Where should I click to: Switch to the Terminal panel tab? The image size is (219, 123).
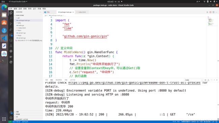point(66,80)
